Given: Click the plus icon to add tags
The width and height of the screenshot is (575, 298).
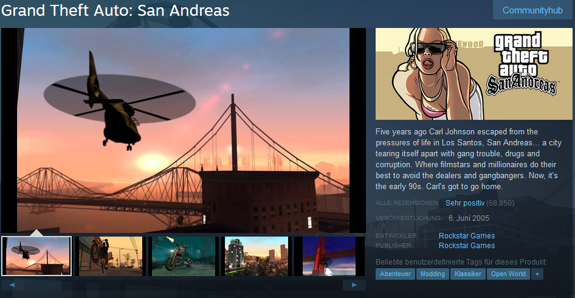Looking at the screenshot, I should coord(537,274).
